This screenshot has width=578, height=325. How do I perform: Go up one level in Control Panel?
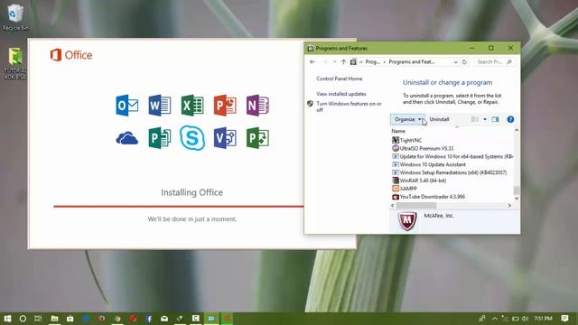343,62
